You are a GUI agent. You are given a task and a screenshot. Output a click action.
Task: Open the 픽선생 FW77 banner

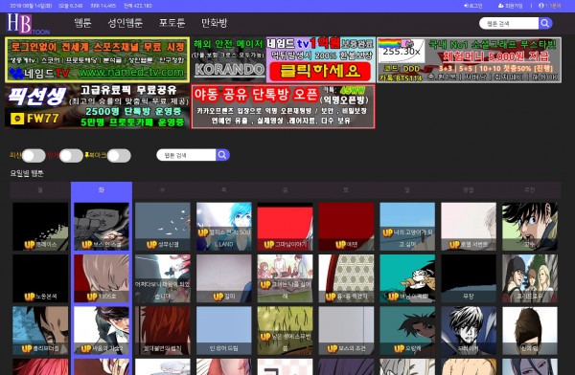[97, 106]
